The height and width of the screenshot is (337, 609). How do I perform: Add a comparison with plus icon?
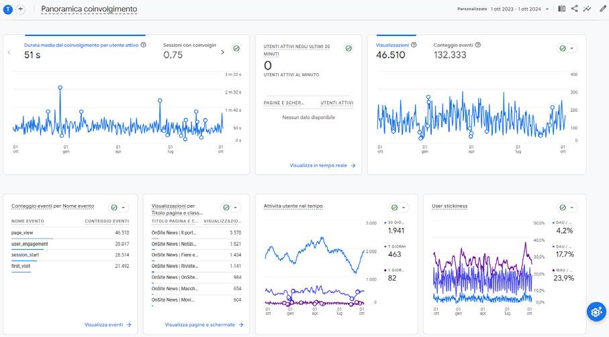[x=21, y=9]
